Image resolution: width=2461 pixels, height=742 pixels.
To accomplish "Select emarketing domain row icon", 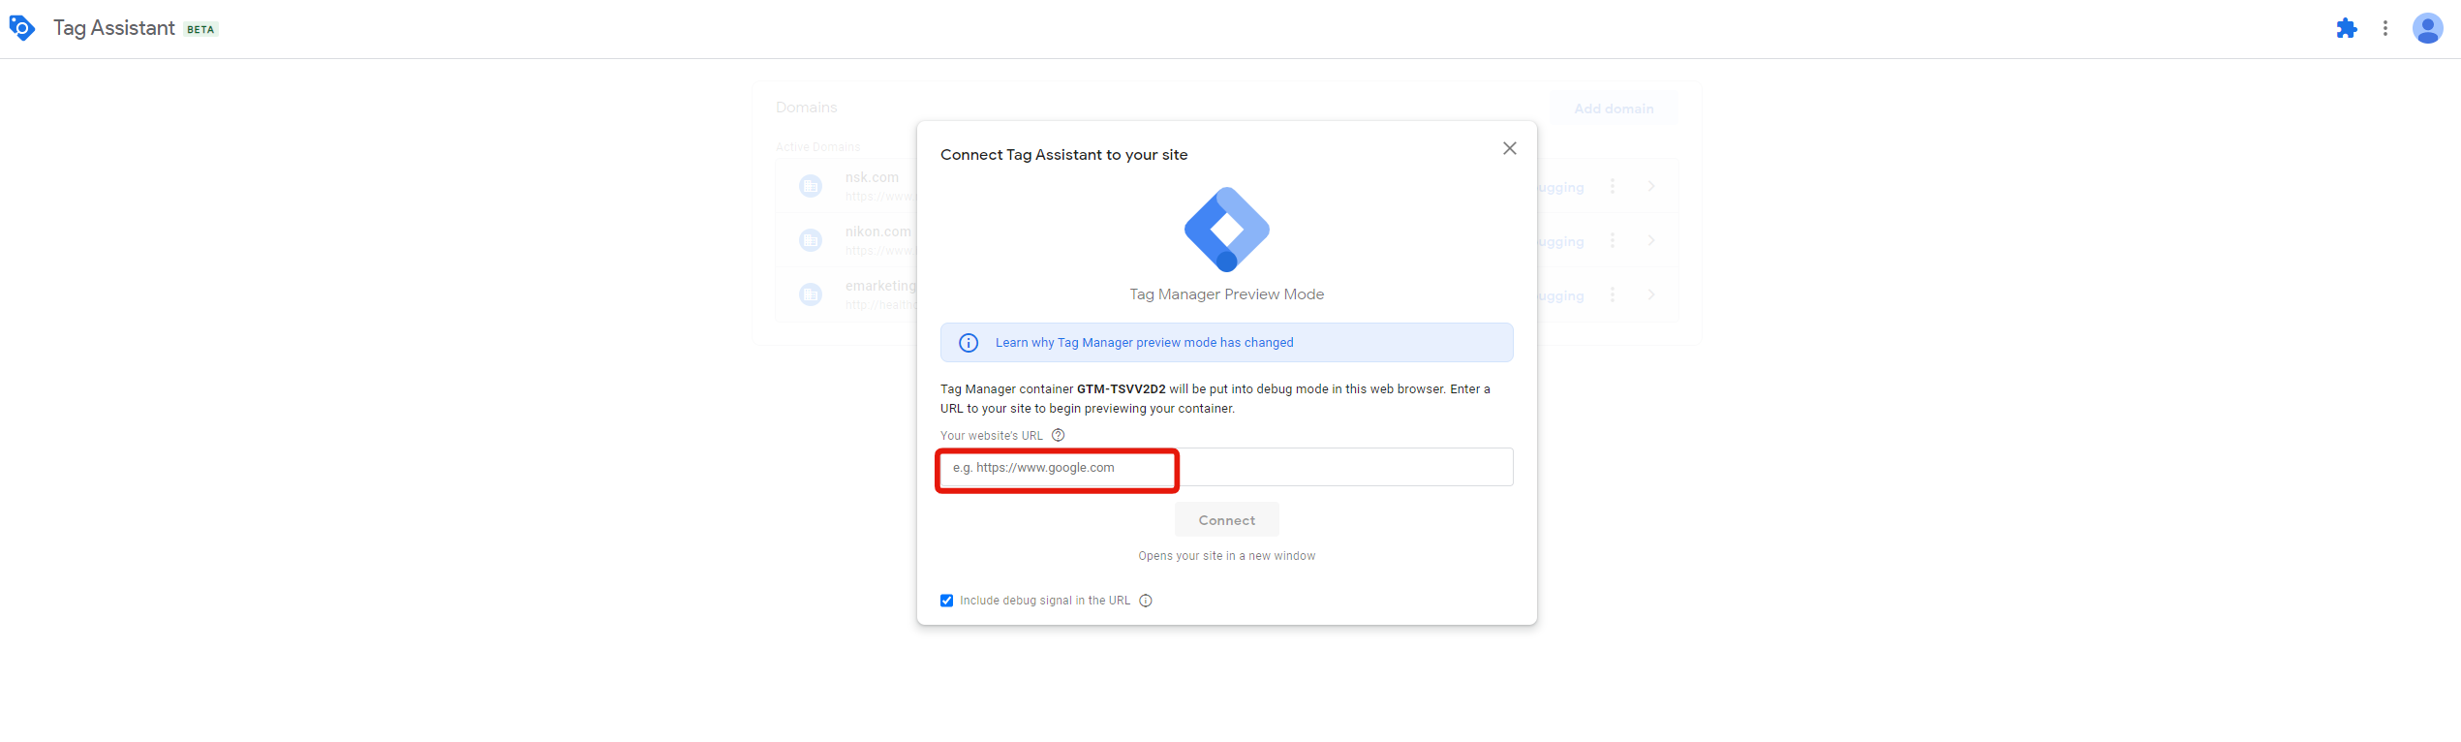I will 811,294.
